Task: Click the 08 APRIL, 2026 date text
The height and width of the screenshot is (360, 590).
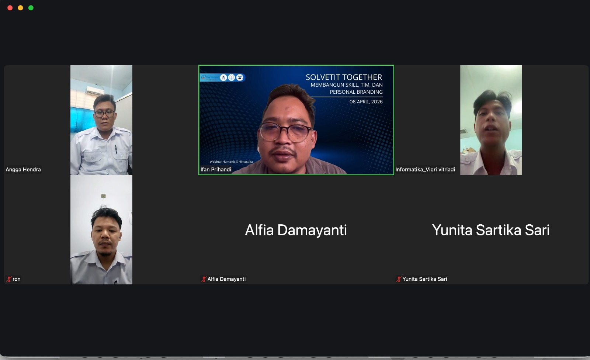Action: pyautogui.click(x=366, y=102)
